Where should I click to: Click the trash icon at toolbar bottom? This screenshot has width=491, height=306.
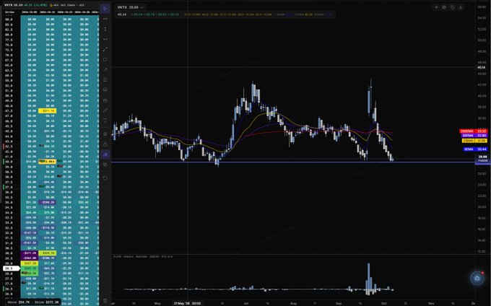(x=105, y=301)
